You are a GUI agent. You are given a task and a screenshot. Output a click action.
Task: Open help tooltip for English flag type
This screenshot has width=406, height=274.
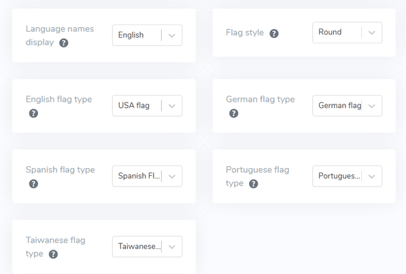click(x=33, y=113)
